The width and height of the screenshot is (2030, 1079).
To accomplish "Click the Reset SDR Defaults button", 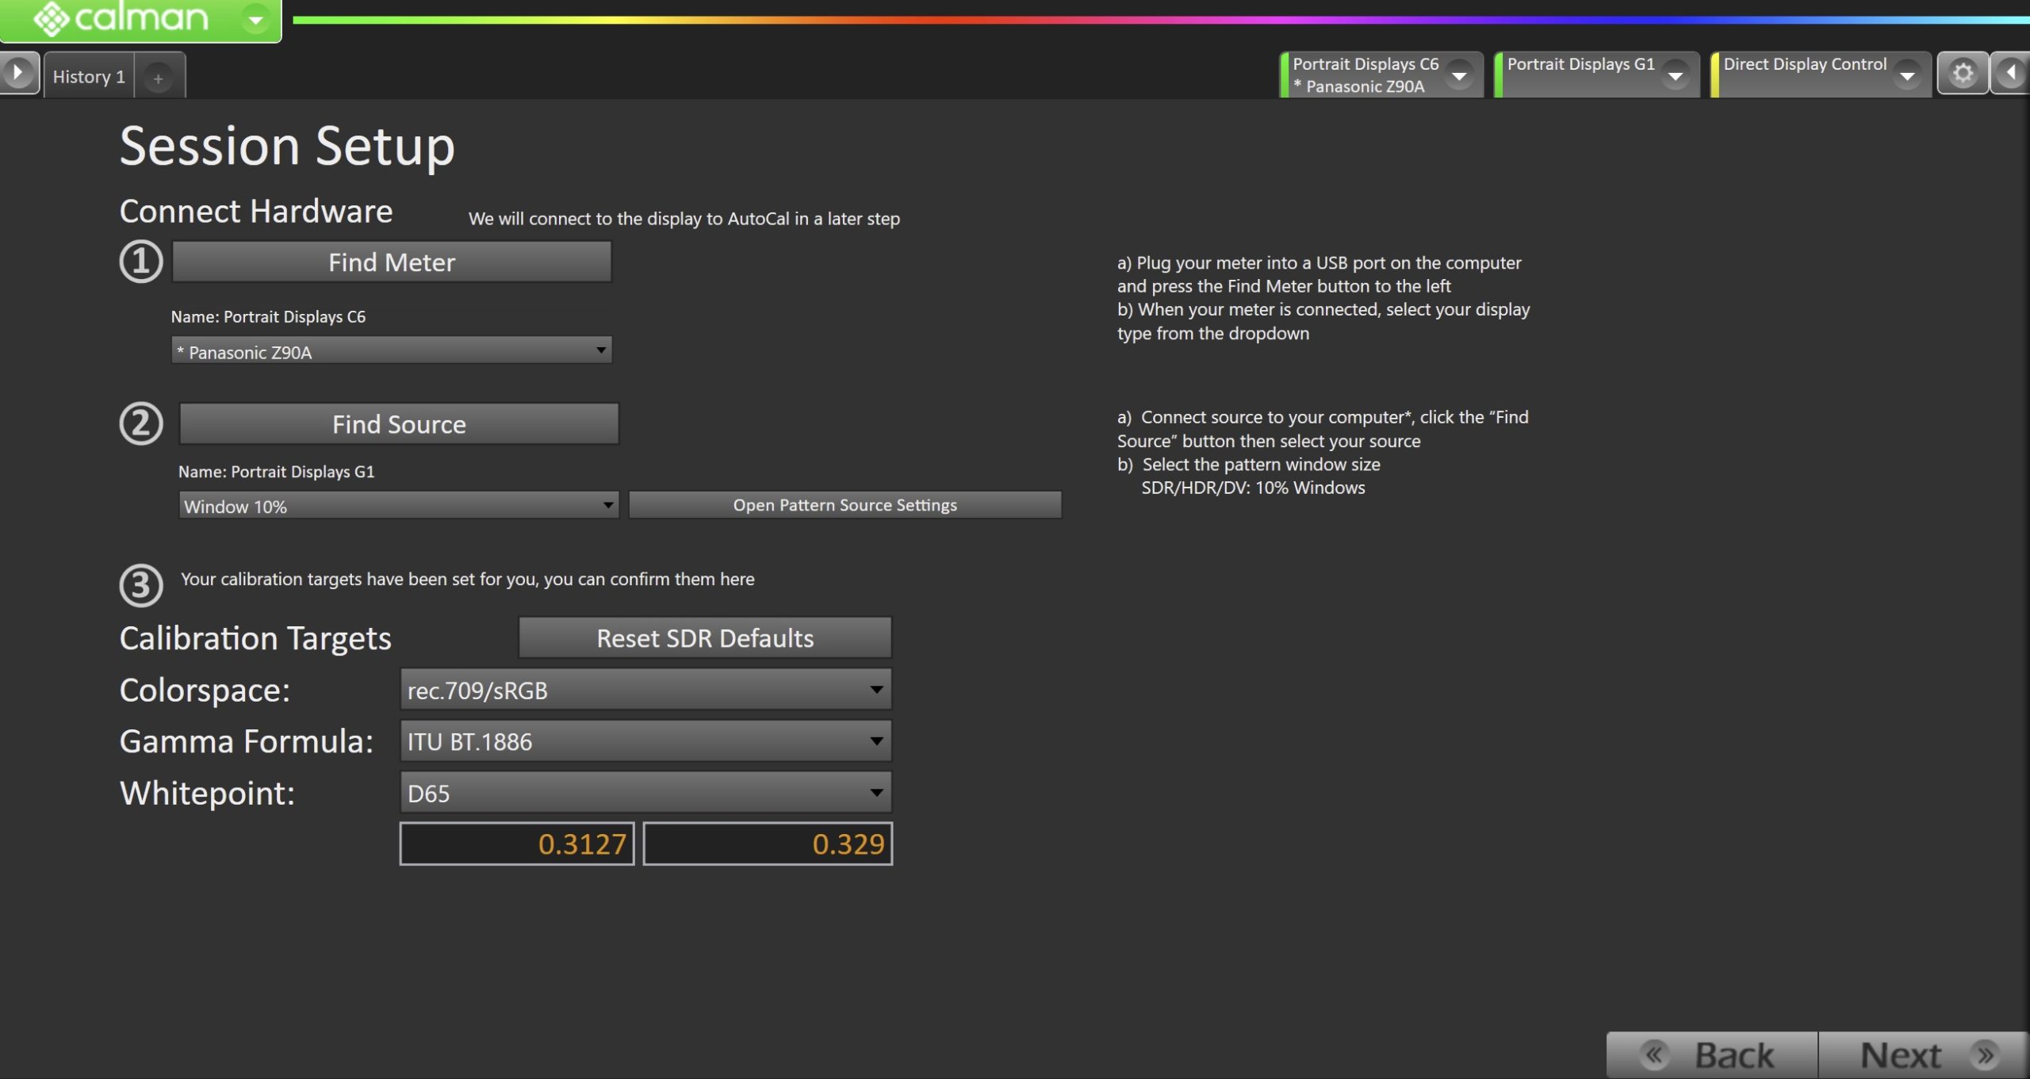I will click(x=705, y=637).
